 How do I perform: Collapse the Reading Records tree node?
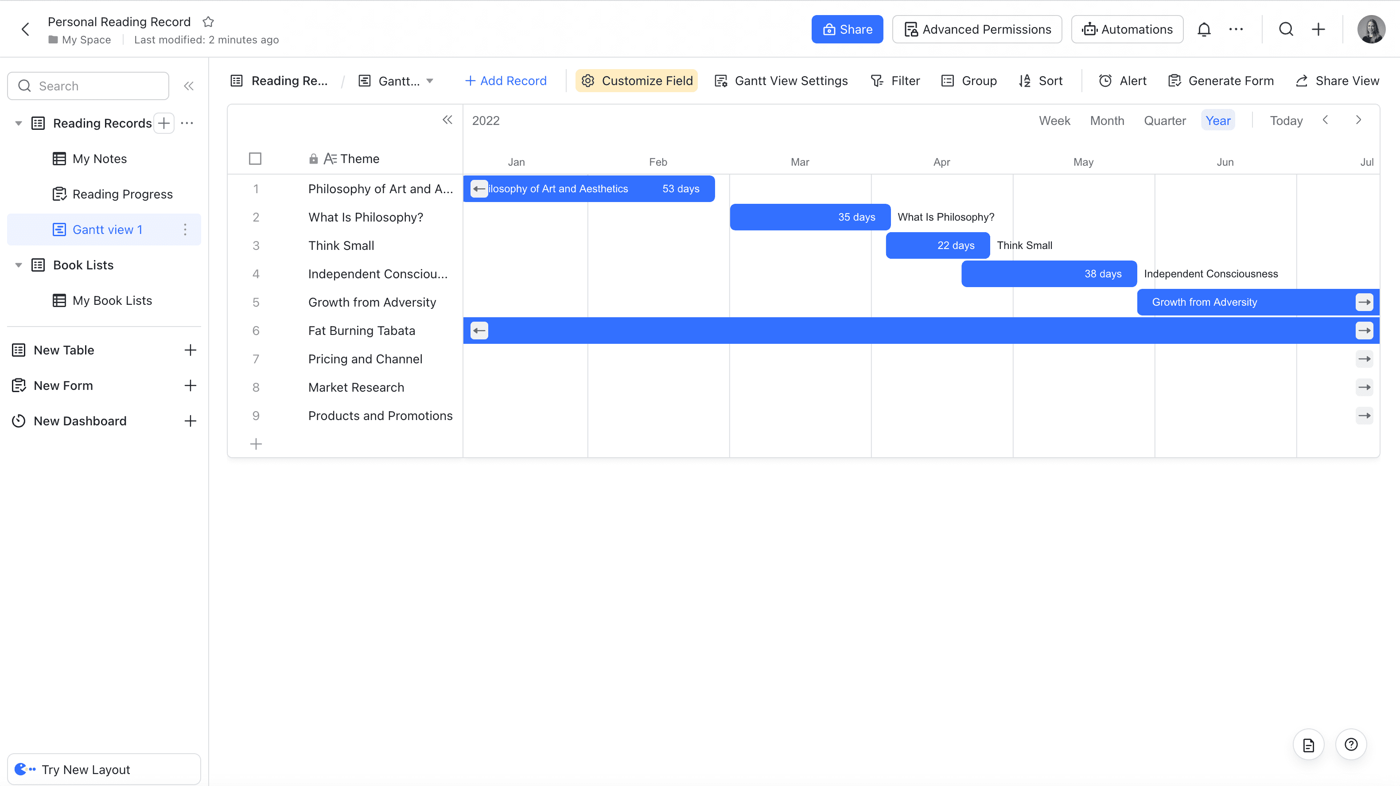pyautogui.click(x=19, y=123)
